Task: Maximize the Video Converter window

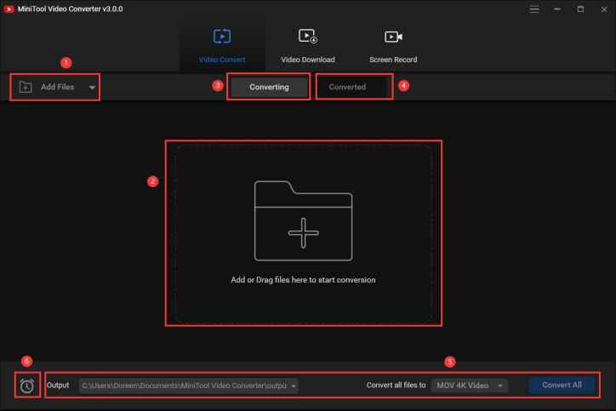Action: (x=580, y=9)
